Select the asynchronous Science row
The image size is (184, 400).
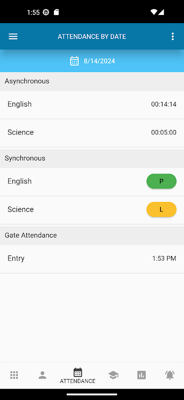[92, 133]
